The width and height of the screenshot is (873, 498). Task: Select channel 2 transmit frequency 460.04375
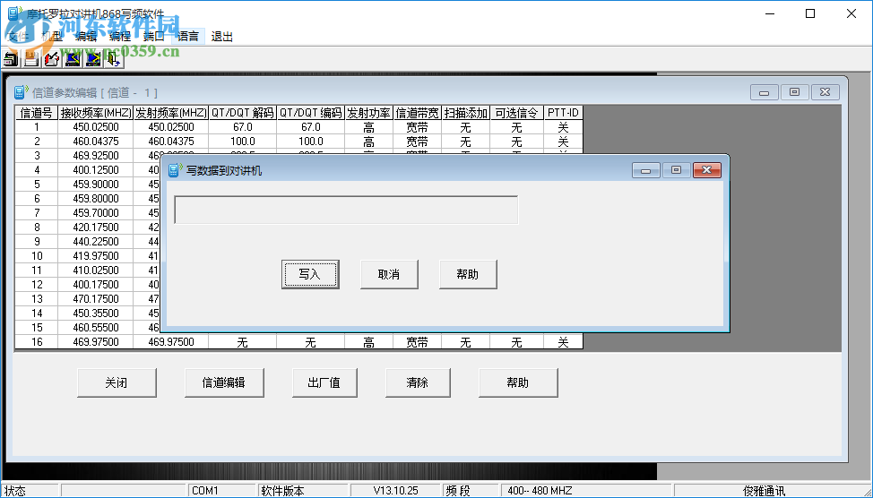click(x=171, y=142)
